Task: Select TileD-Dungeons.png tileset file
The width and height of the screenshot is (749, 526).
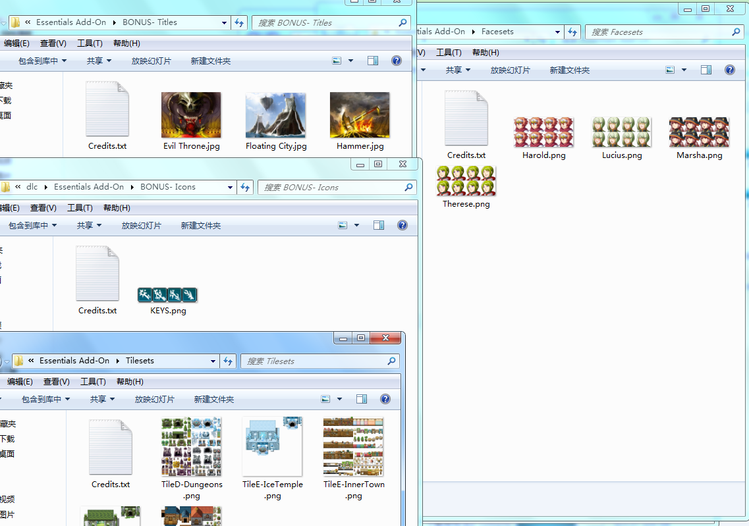Action: pos(192,458)
